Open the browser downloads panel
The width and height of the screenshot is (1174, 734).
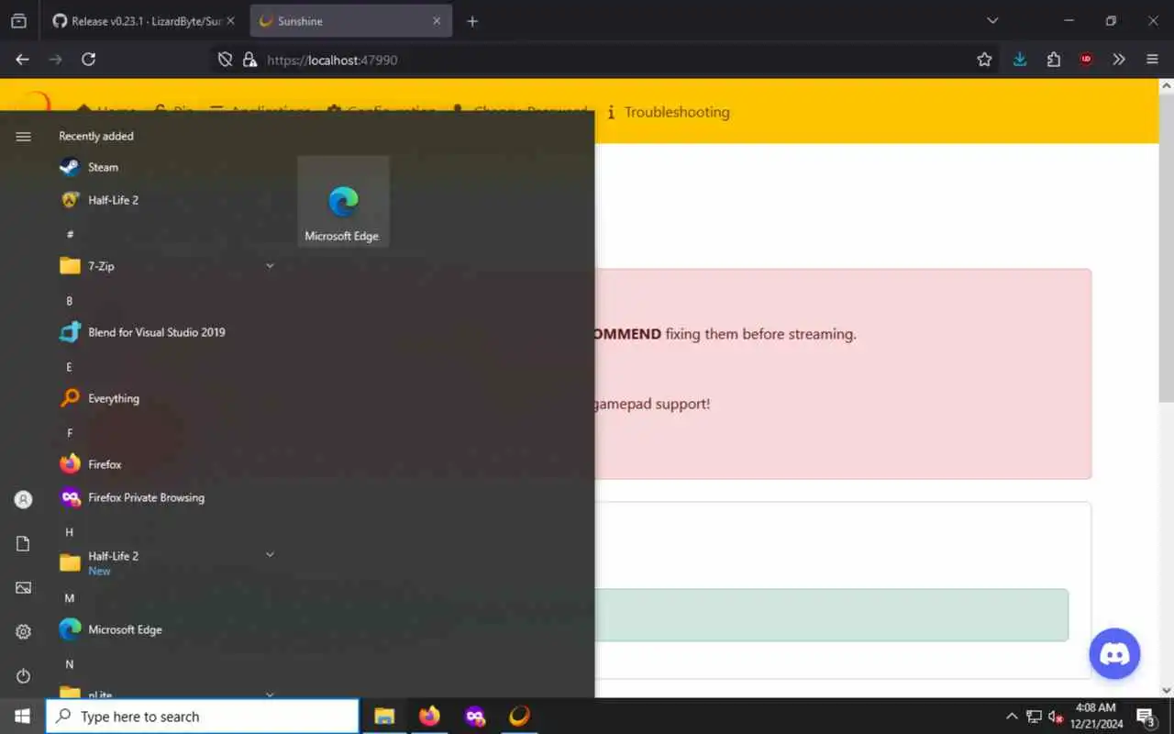pyautogui.click(x=1020, y=60)
